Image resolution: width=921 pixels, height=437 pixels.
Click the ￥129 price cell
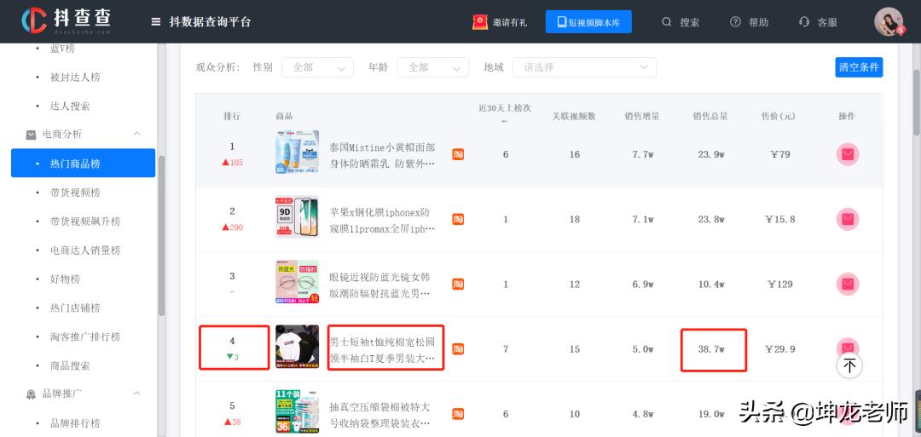pyautogui.click(x=780, y=285)
